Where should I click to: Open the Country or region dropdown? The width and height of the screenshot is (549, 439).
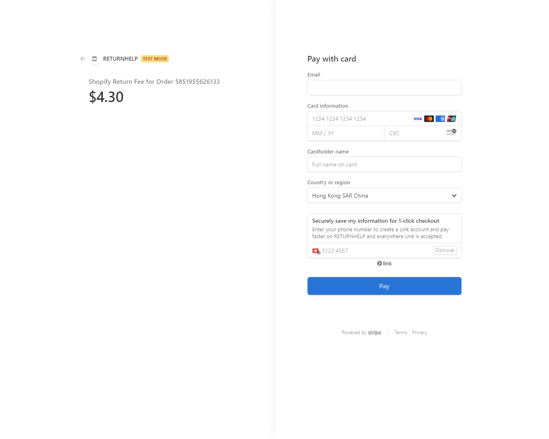pyautogui.click(x=384, y=195)
